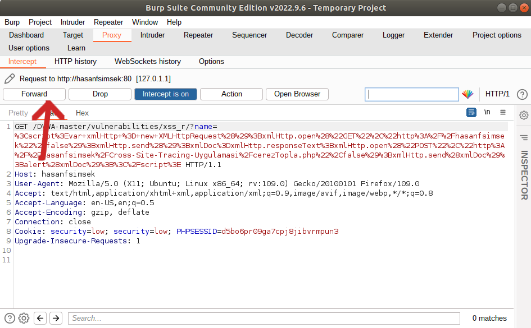The image size is (531, 328).
Task: Select the Proxy tab
Action: (112, 35)
